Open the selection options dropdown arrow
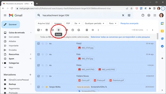 point(41,30)
